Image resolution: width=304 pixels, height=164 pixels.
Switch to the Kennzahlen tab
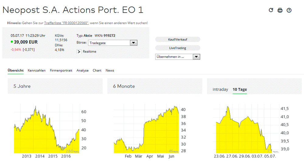point(37,70)
